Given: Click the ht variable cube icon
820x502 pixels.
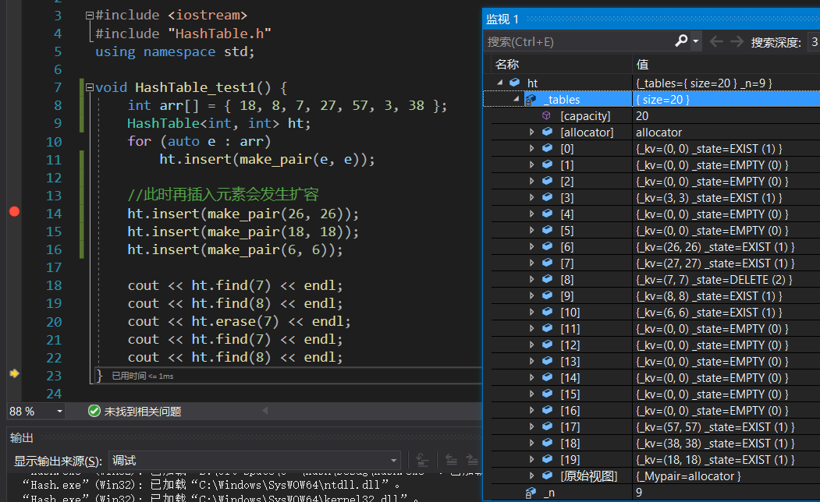Looking at the screenshot, I should point(515,83).
